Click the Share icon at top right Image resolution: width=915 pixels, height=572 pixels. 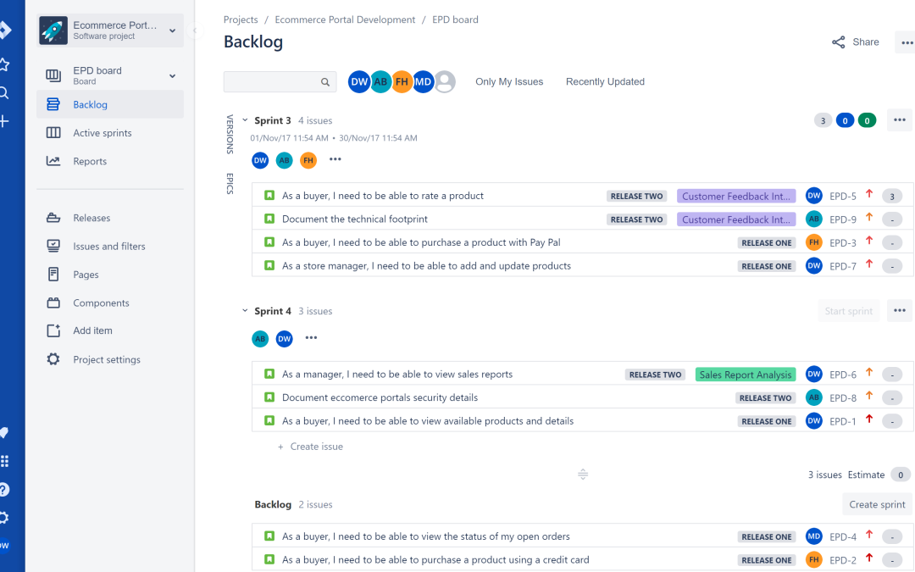pyautogui.click(x=839, y=42)
